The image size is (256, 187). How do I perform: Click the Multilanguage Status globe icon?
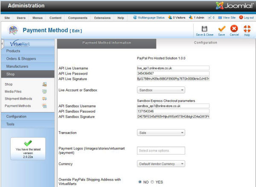(135, 17)
